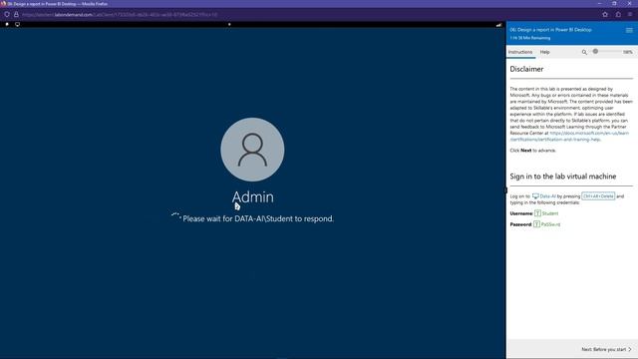The height and width of the screenshot is (359, 638).
Task: Open the Help tab
Action: 545,52
